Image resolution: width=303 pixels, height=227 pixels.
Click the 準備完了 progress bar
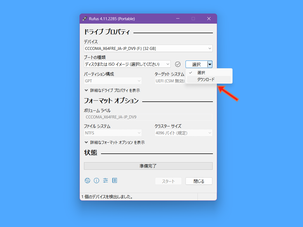coord(148,166)
